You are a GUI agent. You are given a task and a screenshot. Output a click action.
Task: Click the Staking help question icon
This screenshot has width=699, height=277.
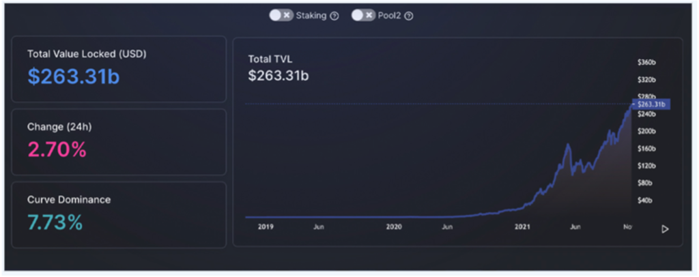pyautogui.click(x=334, y=16)
